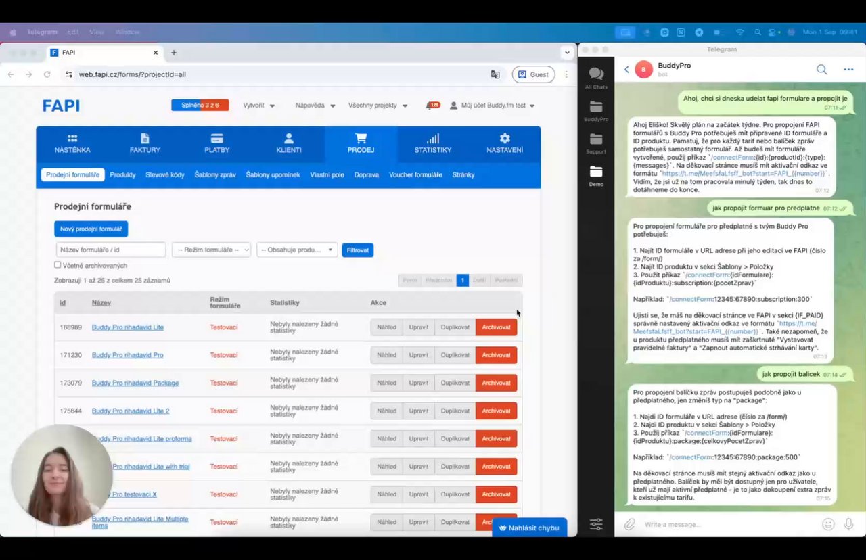866x560 pixels.
Task: Go to pagination page 1
Action: (x=463, y=280)
